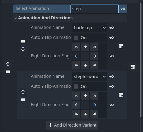The width and height of the screenshot is (143, 132).
Task: Click keyframe icon beside stepforward Eight Direction Flag
Action: pos(112,105)
